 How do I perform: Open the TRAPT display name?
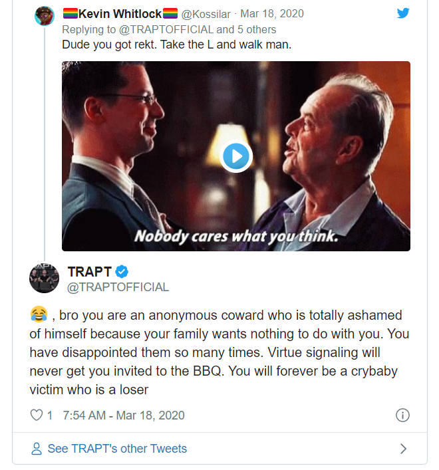pos(90,271)
